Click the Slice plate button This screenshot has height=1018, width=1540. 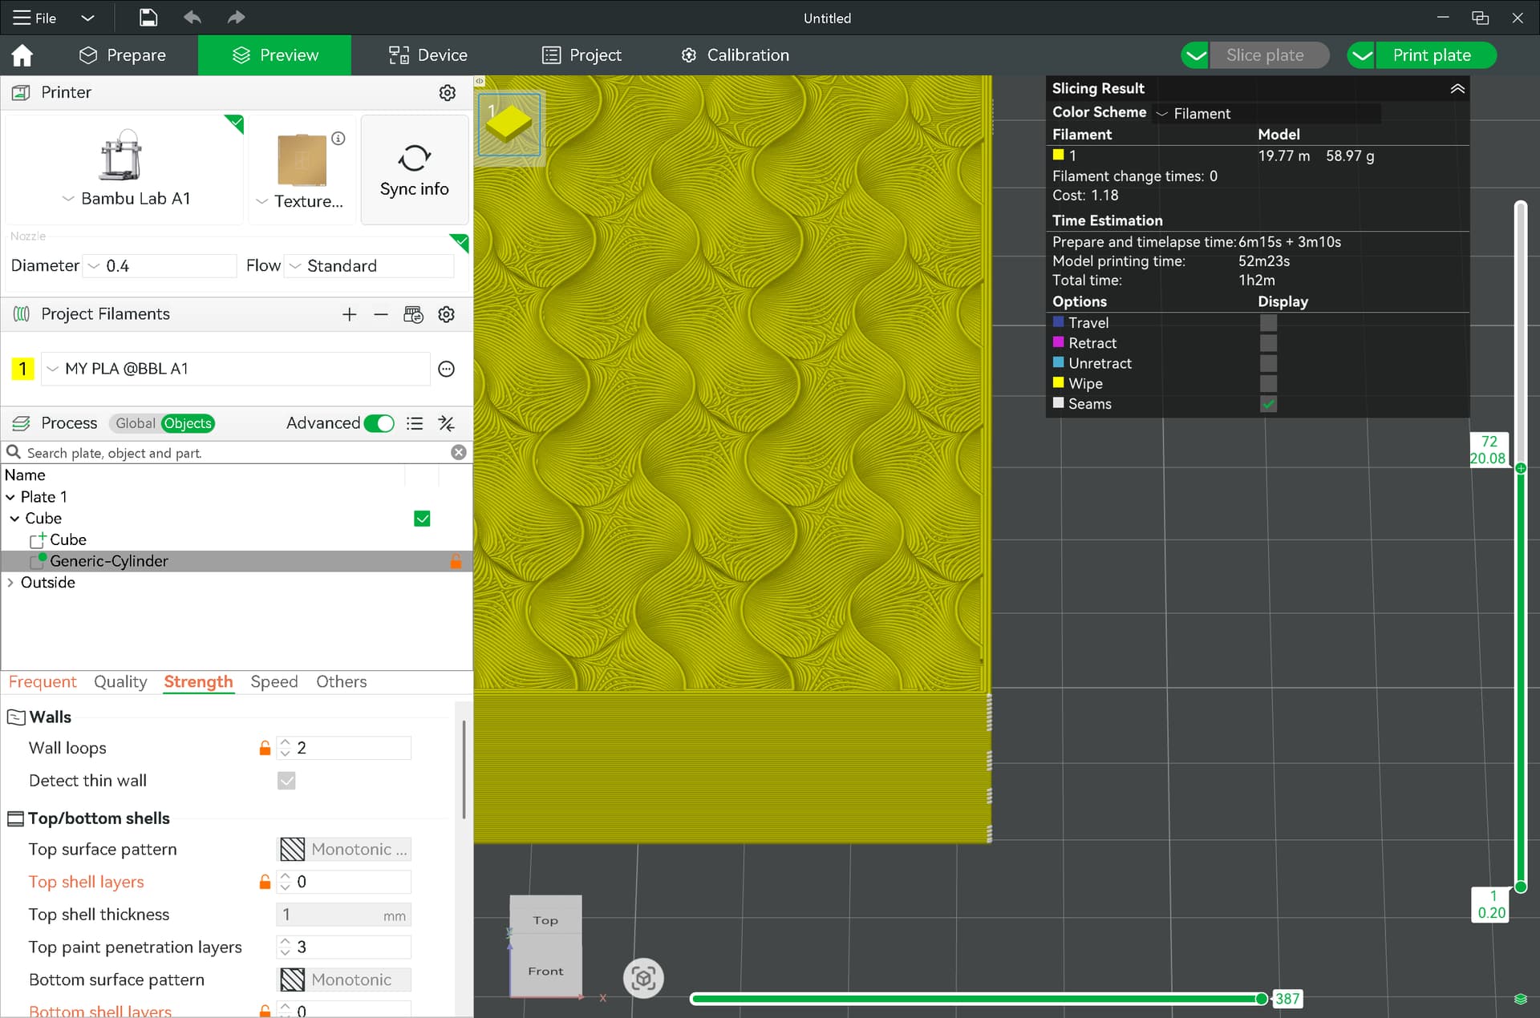click(x=1268, y=55)
